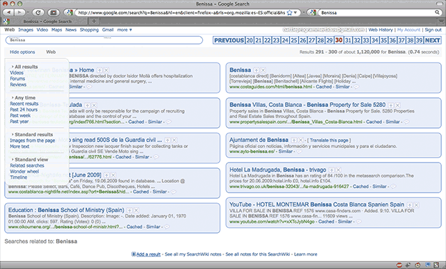Click magnifier icon in Firefox search box
This screenshot has height=269, width=446.
[x=437, y=13]
